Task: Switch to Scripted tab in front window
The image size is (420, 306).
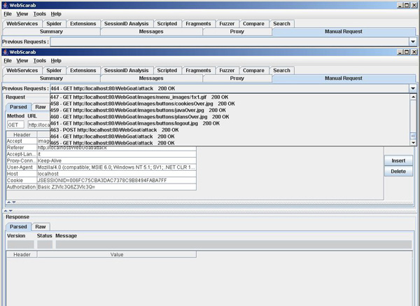Action: click(x=167, y=71)
